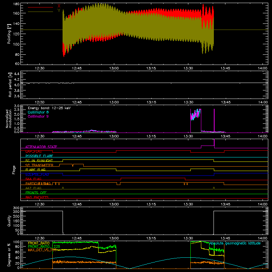Click the 14:00 tick under Pointing plot
Image resolution: width=272 pixels, height=272 pixels.
[262, 68]
